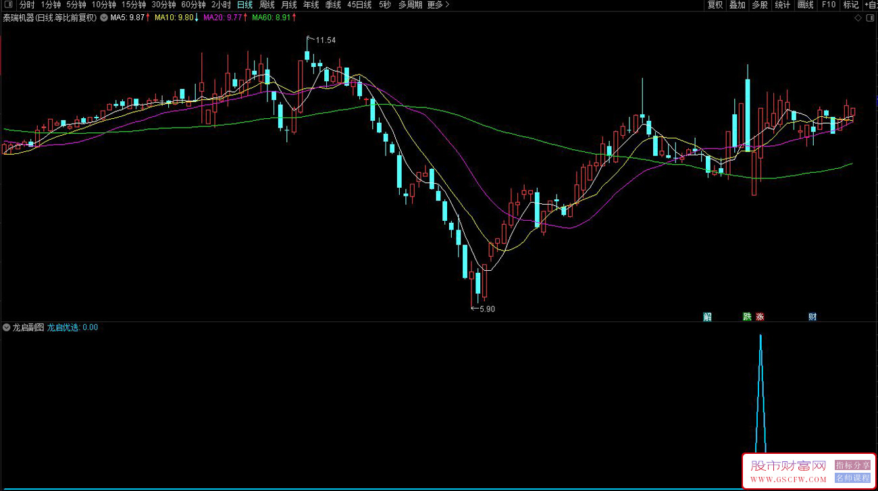878x491 pixels.
Task: Switch to 年线 yearly chart
Action: 311,5
